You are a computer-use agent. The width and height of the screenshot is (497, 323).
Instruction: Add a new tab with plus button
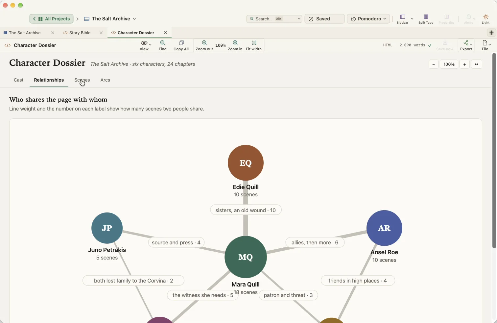[x=491, y=33]
